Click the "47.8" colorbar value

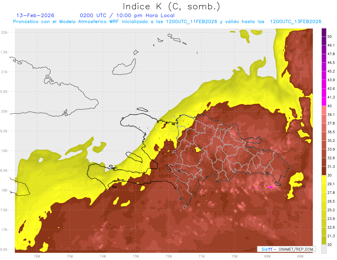[331, 54]
